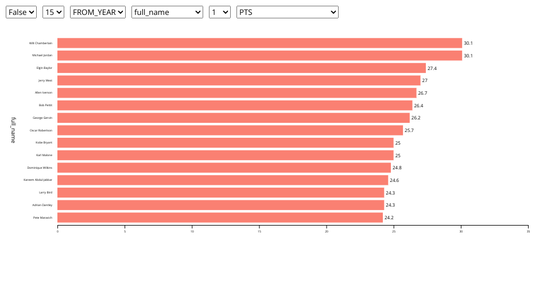
Task: Click the Kareem Abdul-Jabbar bar
Action: point(223,180)
